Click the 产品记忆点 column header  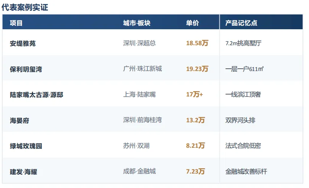point(241,23)
